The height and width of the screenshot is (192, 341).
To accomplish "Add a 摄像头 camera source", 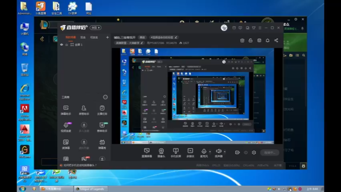I will pyautogui.click(x=161, y=153).
